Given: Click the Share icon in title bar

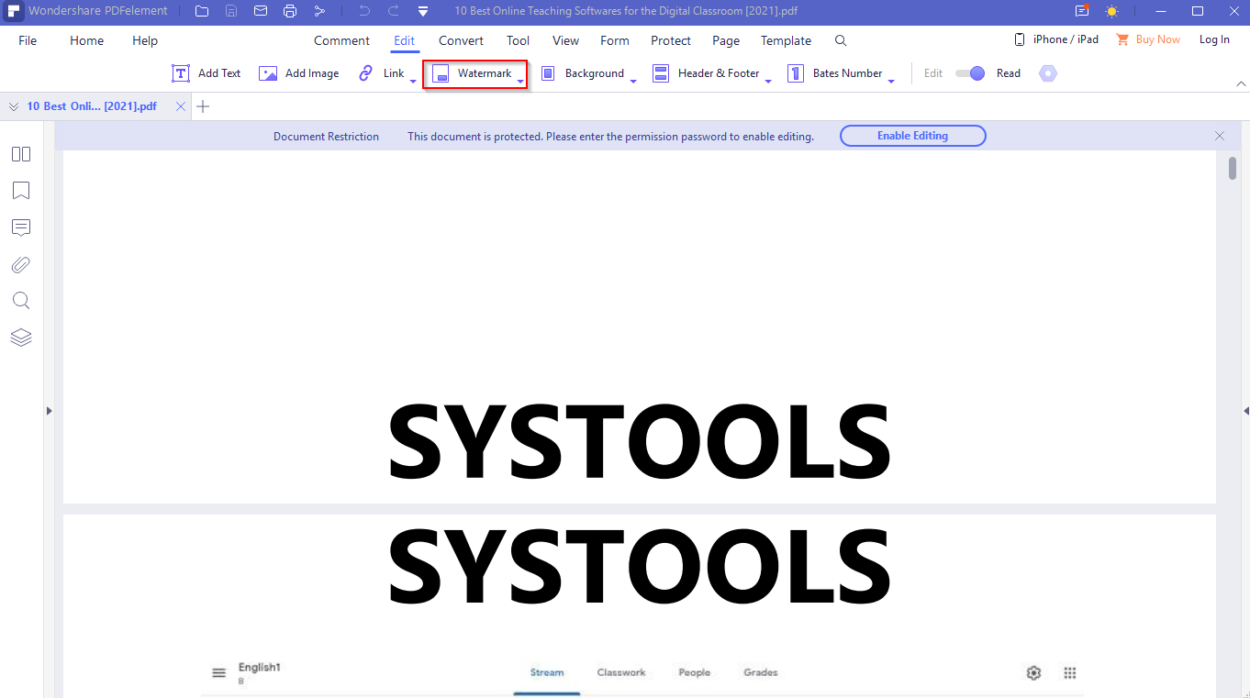Looking at the screenshot, I should coord(319,11).
